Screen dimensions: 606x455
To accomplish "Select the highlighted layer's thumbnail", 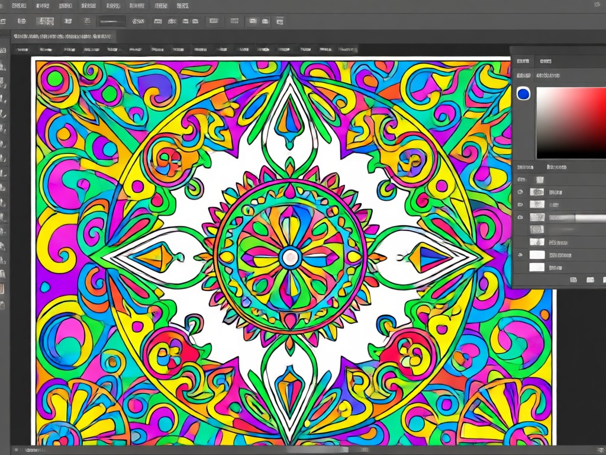I will click(x=537, y=217).
